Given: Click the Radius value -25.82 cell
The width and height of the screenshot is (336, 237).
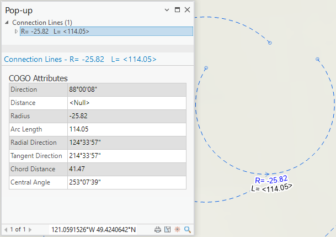Looking at the screenshot, I should 127,116.
